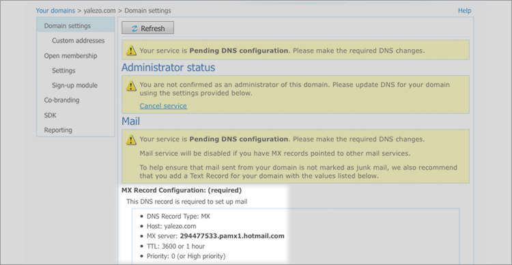
Task: Open the Help link
Action: click(464, 10)
